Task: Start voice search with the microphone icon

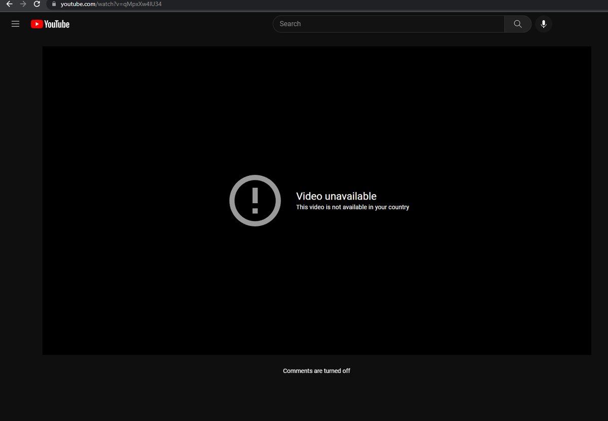Action: coord(544,24)
